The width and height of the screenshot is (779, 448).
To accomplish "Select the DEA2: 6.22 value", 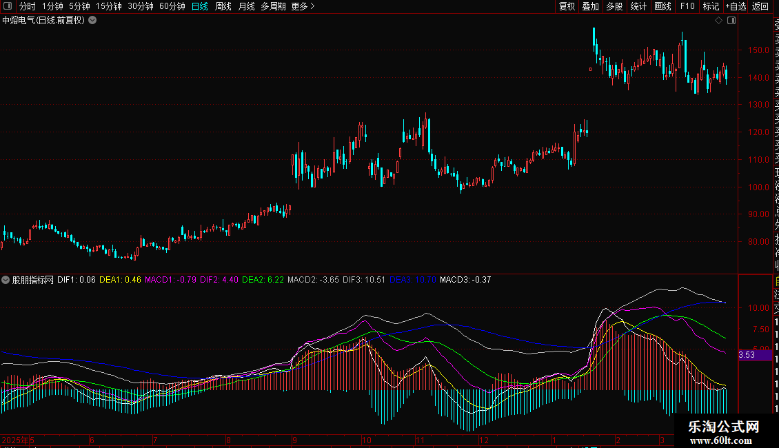I will (x=263, y=280).
